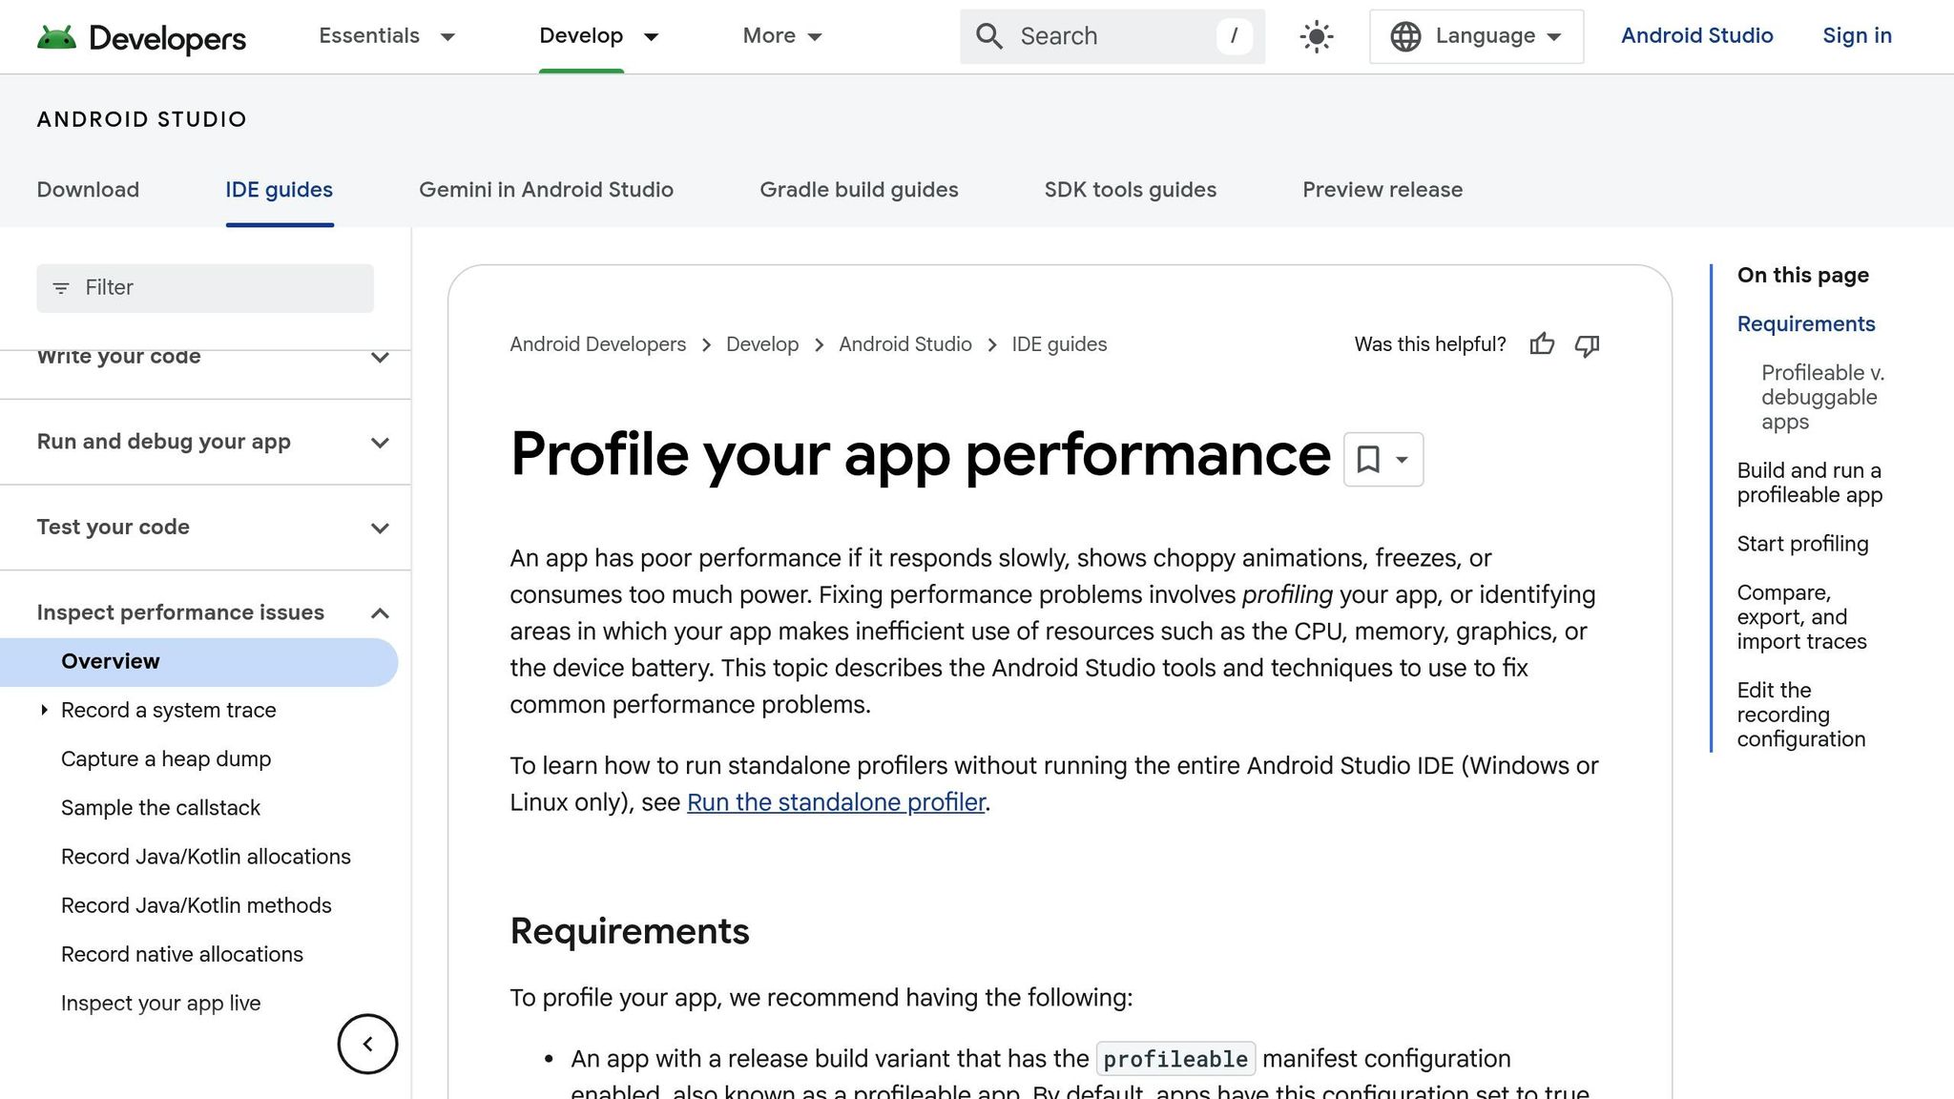Image resolution: width=1954 pixels, height=1099 pixels.
Task: Click the search magnifier icon
Action: click(988, 36)
